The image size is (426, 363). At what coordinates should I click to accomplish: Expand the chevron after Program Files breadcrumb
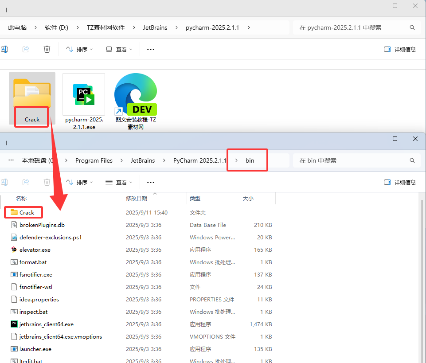(121, 160)
